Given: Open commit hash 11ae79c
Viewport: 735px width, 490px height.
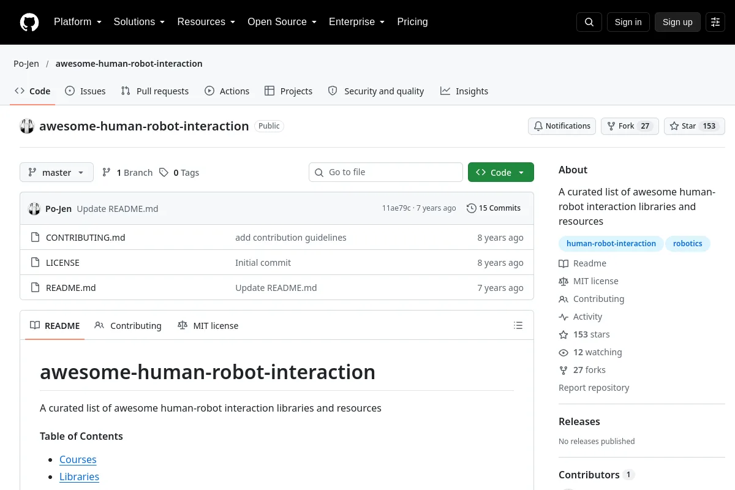Looking at the screenshot, I should pos(396,208).
